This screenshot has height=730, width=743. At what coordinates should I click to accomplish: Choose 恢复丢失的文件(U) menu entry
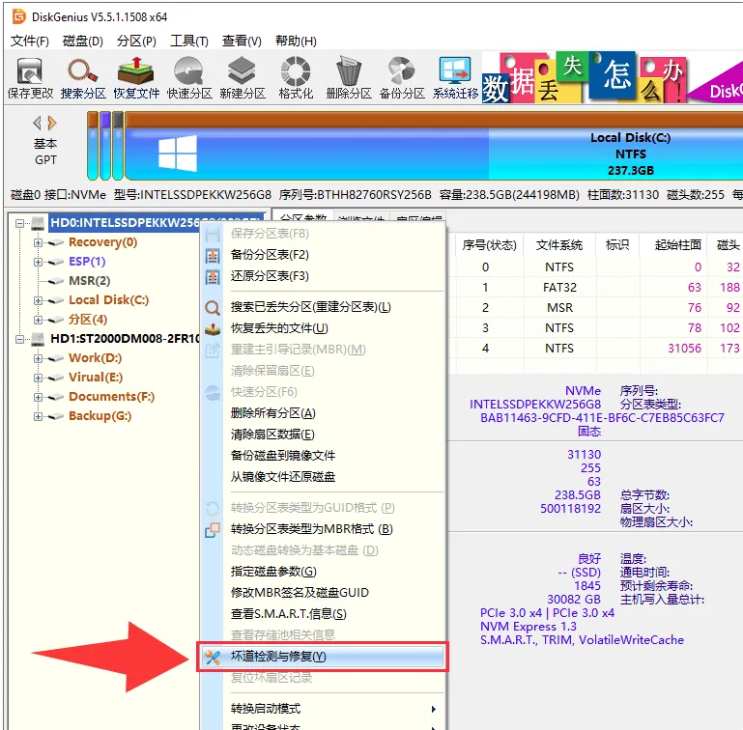(323, 327)
